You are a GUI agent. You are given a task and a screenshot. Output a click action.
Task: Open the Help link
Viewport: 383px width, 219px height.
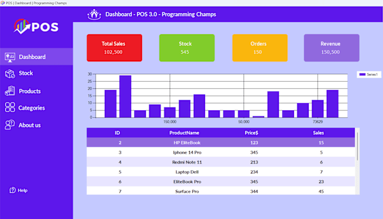tap(23, 190)
